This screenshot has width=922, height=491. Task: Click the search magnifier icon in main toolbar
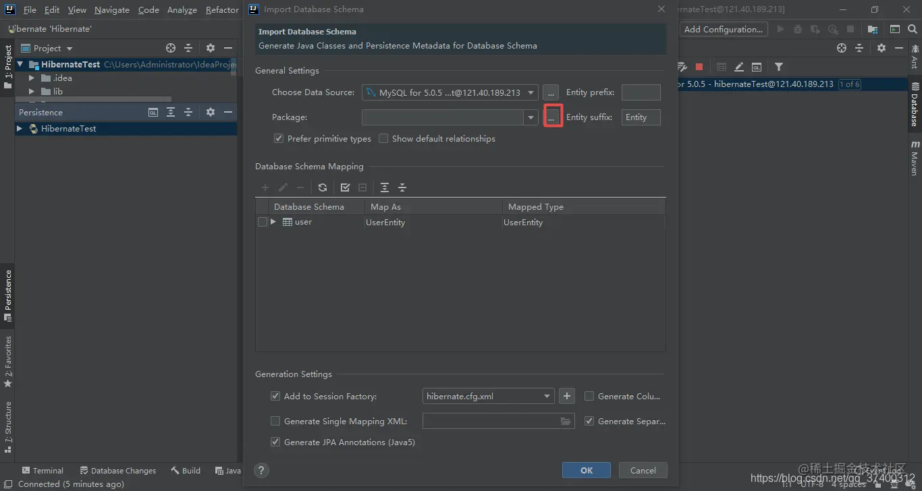click(x=913, y=29)
